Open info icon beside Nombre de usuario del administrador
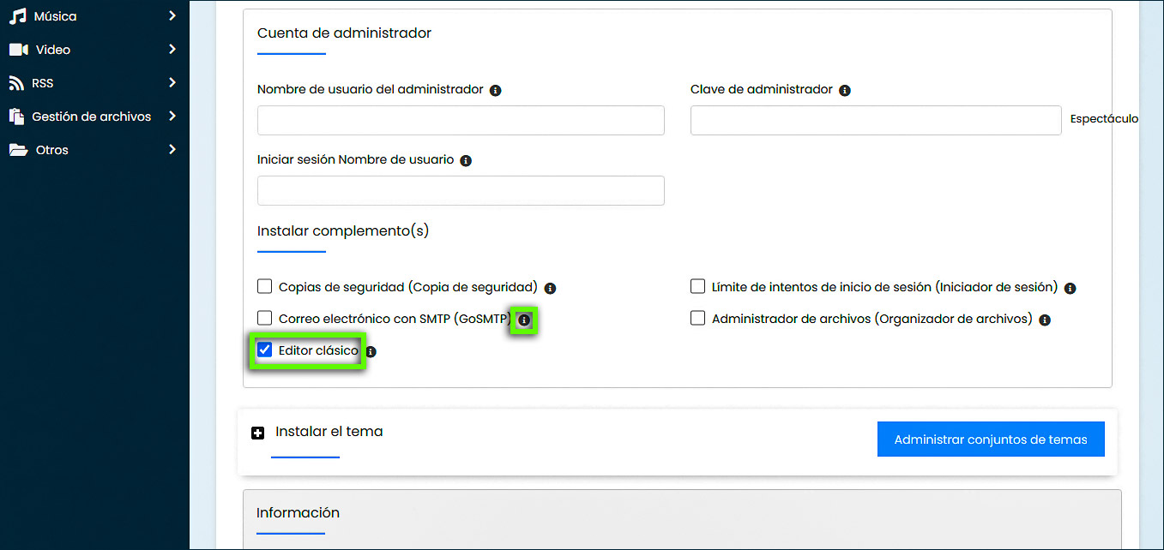1164x550 pixels. pyautogui.click(x=496, y=89)
